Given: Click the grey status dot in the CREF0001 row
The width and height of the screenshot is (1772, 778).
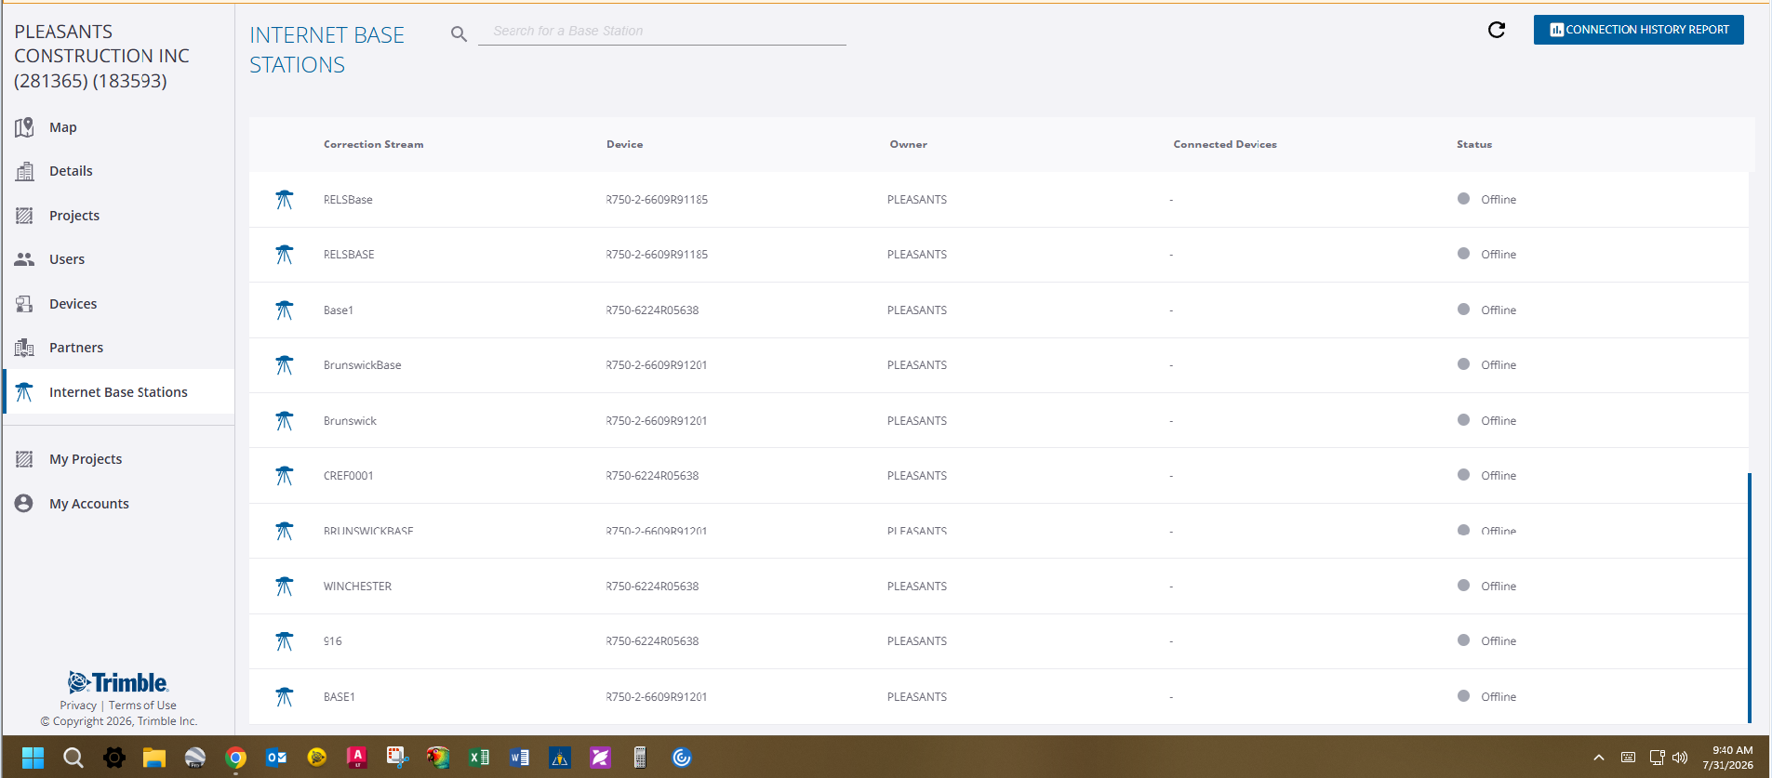Looking at the screenshot, I should pos(1463,475).
